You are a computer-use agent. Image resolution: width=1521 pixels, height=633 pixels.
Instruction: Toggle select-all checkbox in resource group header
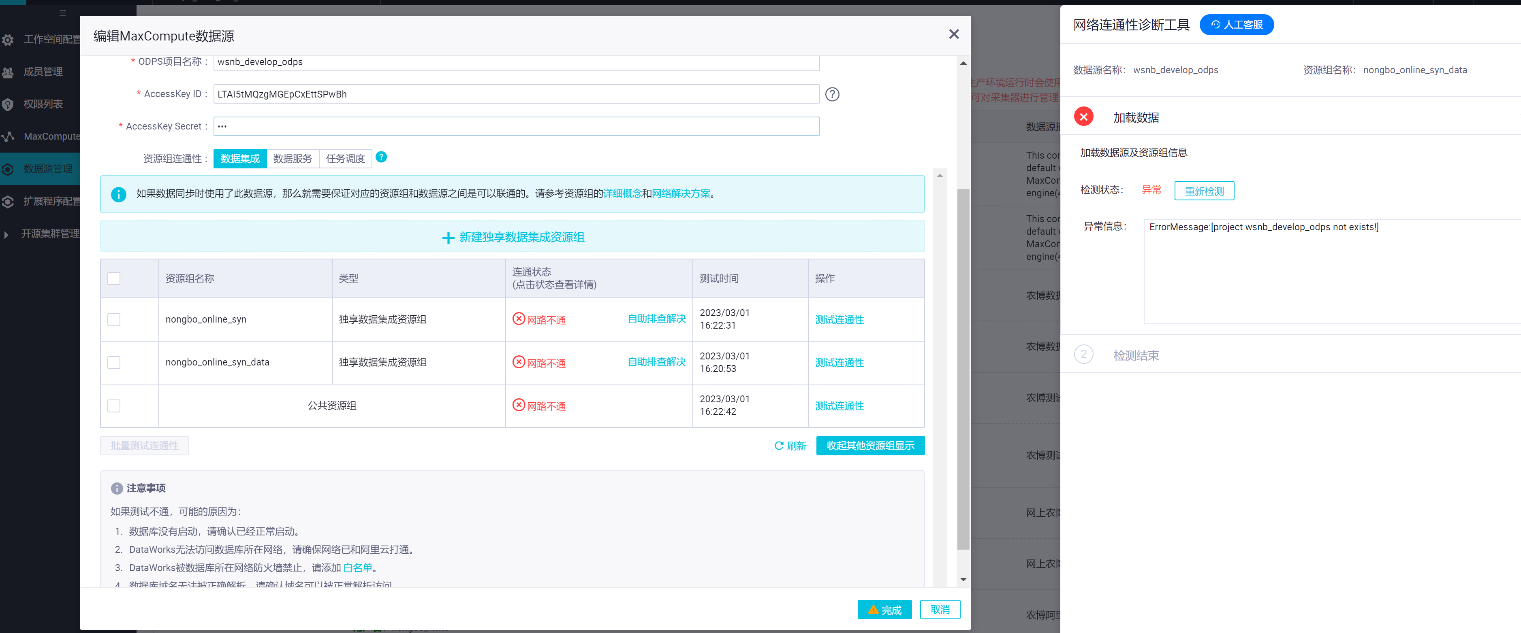click(x=114, y=278)
